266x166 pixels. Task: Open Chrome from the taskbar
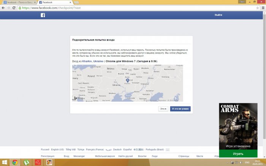point(15,162)
